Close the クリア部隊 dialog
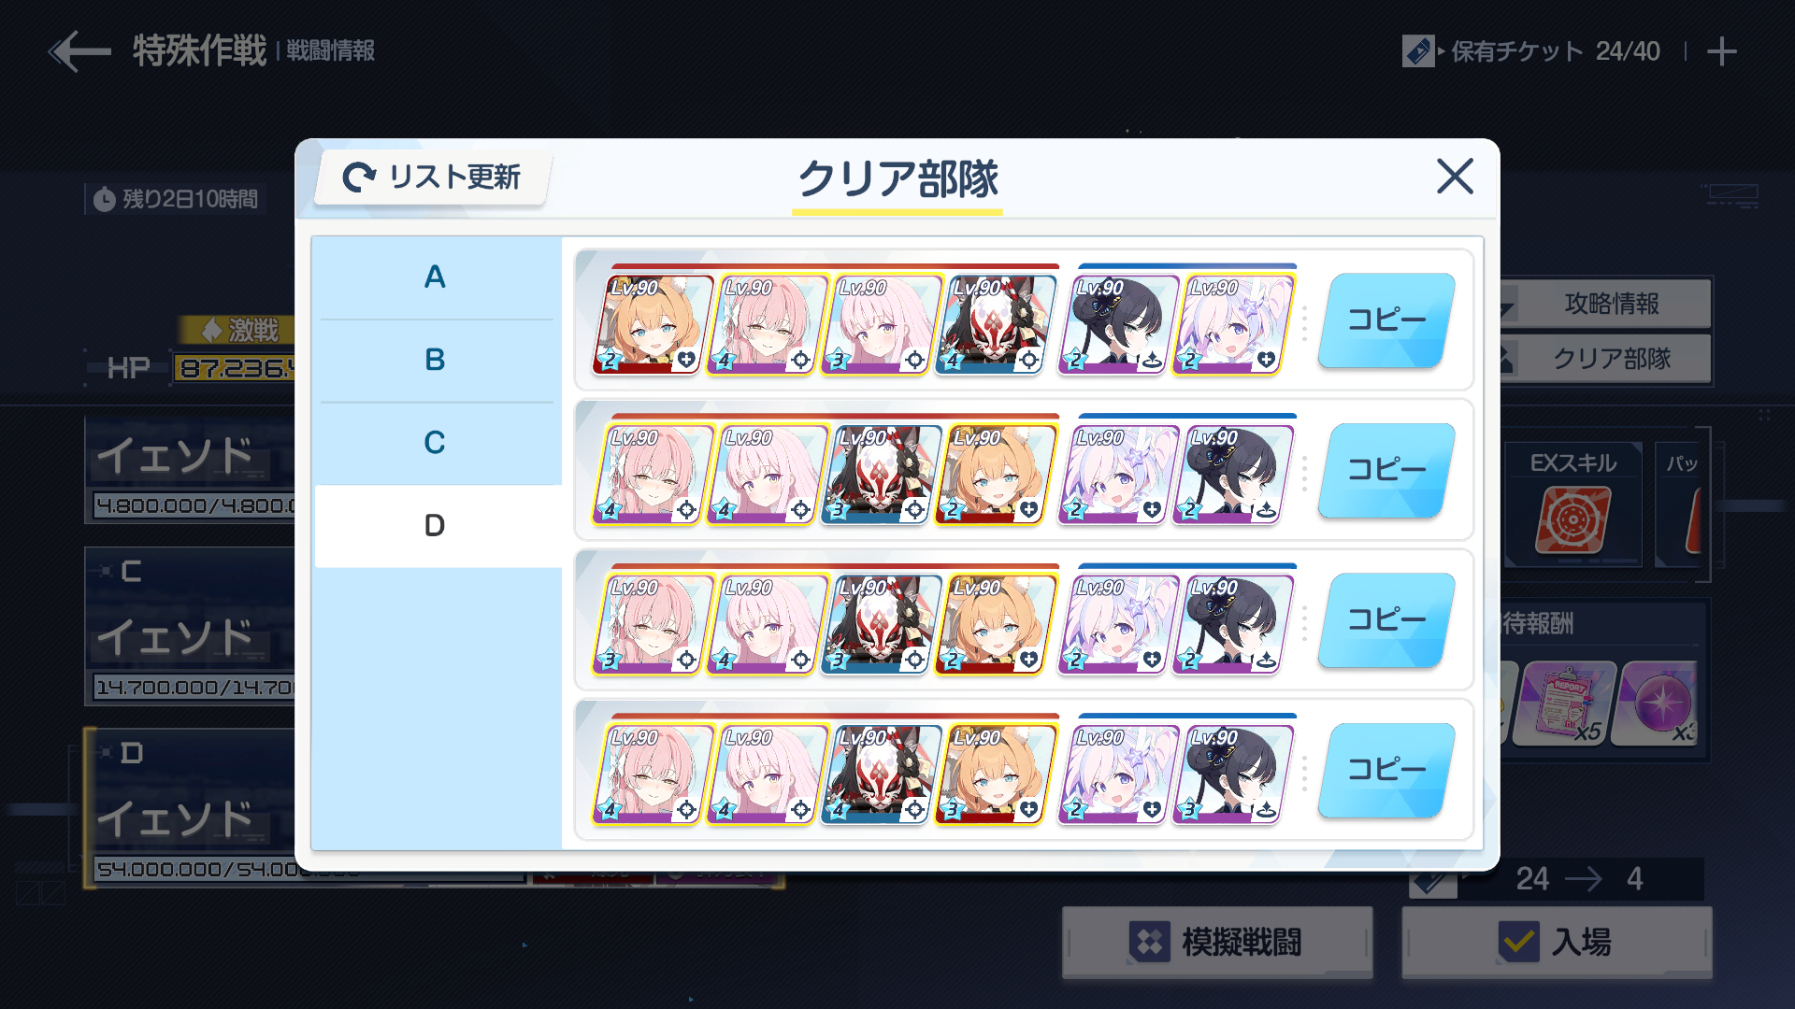Image resolution: width=1795 pixels, height=1009 pixels. (1455, 177)
